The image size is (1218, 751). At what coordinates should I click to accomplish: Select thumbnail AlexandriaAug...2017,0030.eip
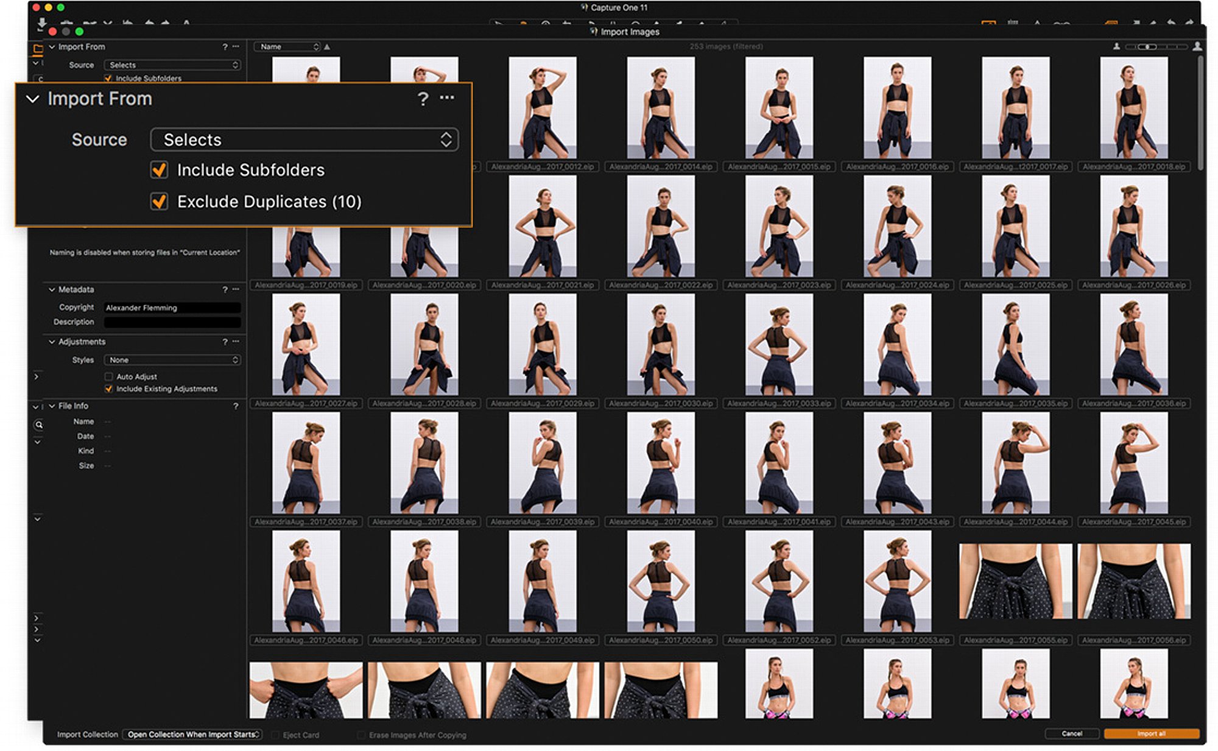click(x=661, y=344)
